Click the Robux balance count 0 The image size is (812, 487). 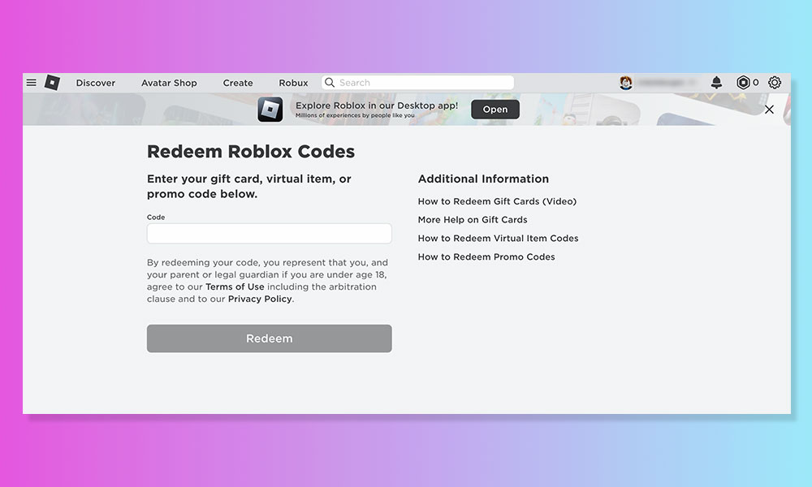(755, 82)
